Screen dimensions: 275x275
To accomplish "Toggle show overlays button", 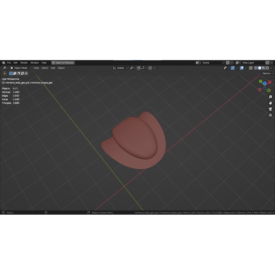I will click(x=242, y=68).
